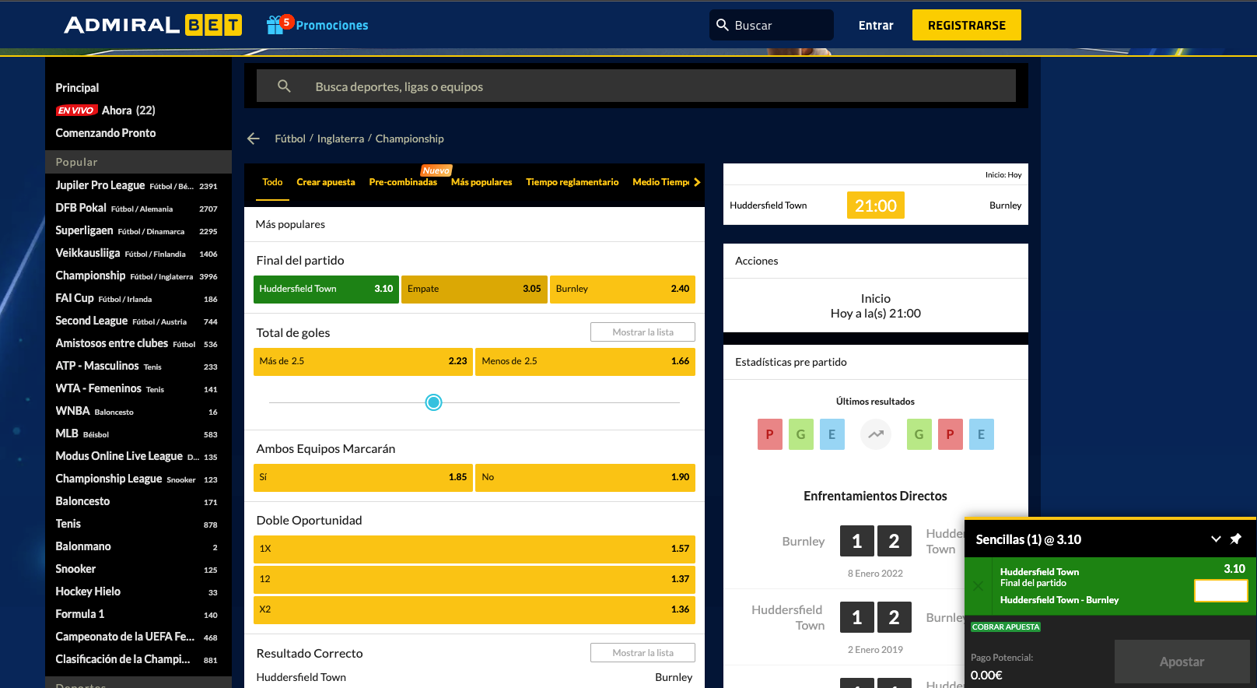Pick Más de 2.5 at 2.23
This screenshot has height=688, width=1257.
pos(363,361)
